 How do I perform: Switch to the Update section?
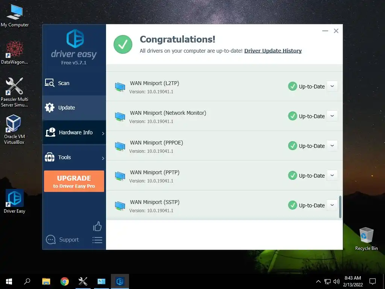tap(74, 108)
